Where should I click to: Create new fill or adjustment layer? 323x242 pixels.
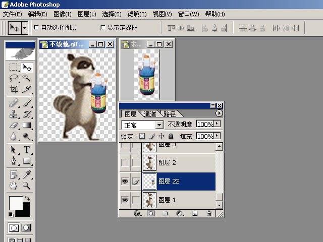coord(180,213)
